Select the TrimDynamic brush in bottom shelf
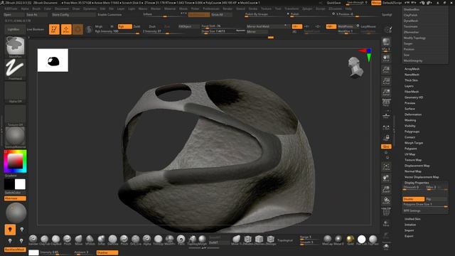455x256 pixels. click(158, 240)
